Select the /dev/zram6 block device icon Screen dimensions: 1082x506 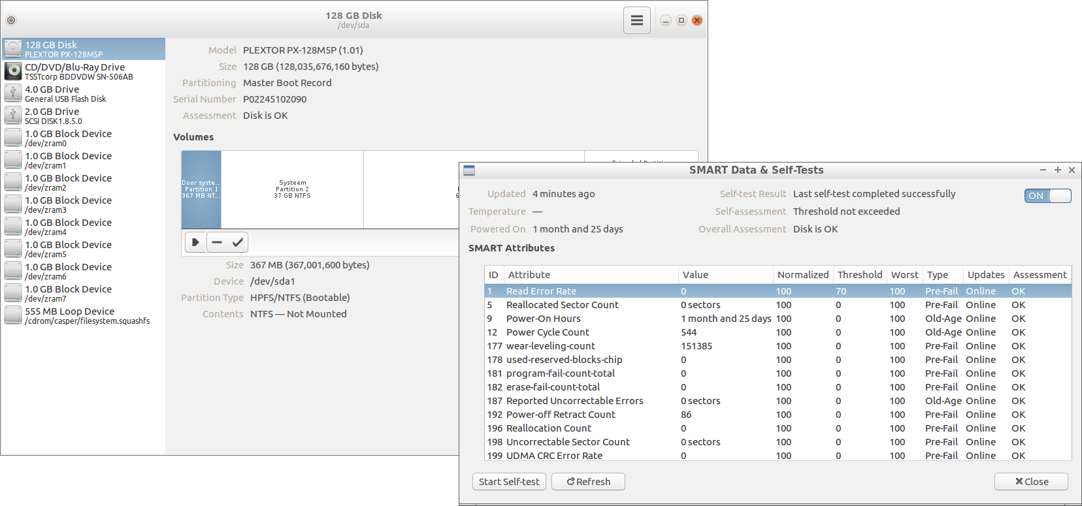(x=13, y=271)
